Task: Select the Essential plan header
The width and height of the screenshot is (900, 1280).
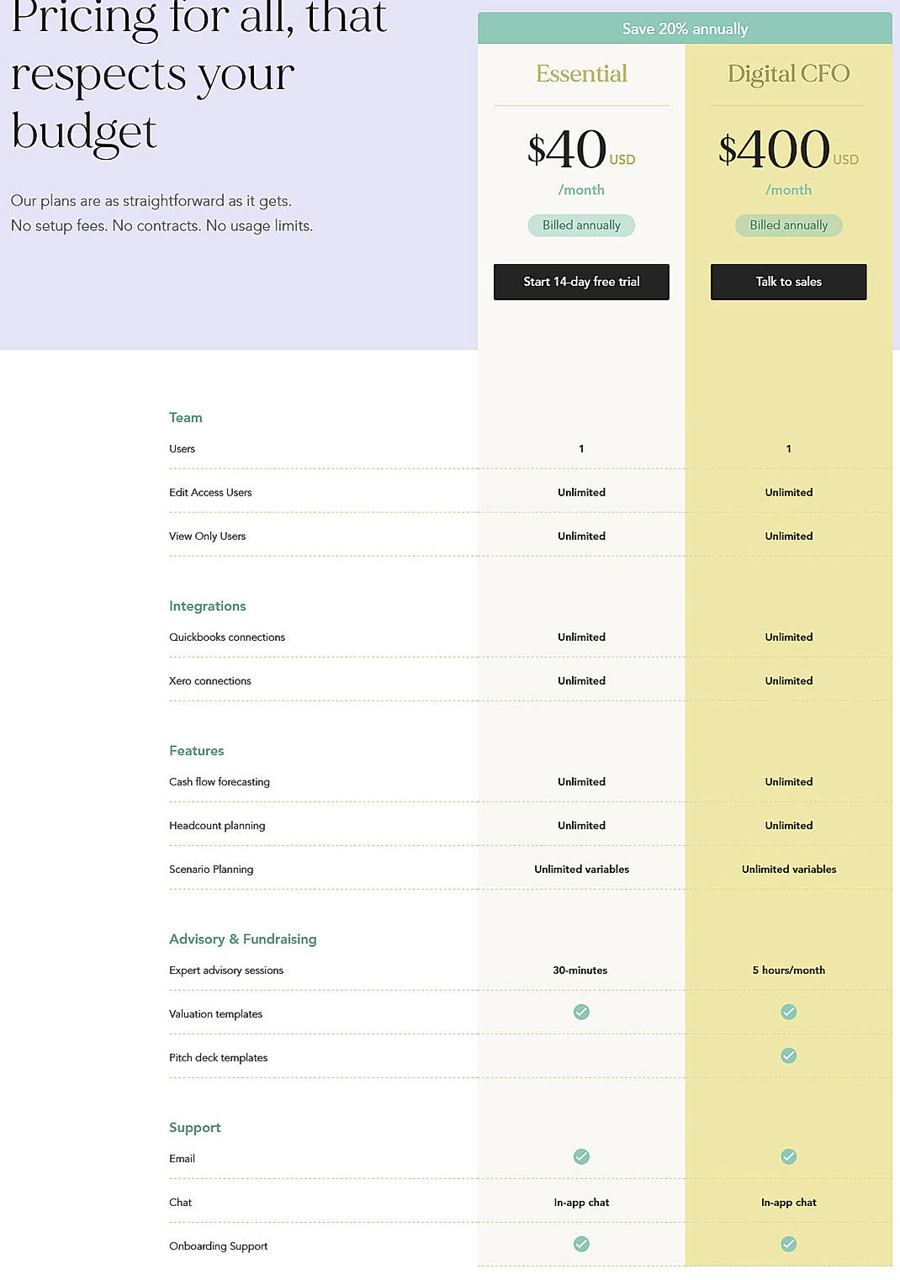Action: click(581, 73)
